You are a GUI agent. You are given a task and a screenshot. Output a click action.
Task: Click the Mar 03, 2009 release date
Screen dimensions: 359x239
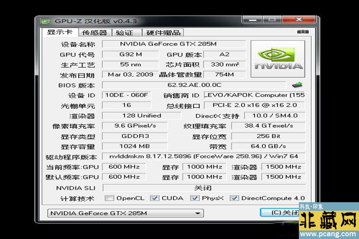pos(130,74)
